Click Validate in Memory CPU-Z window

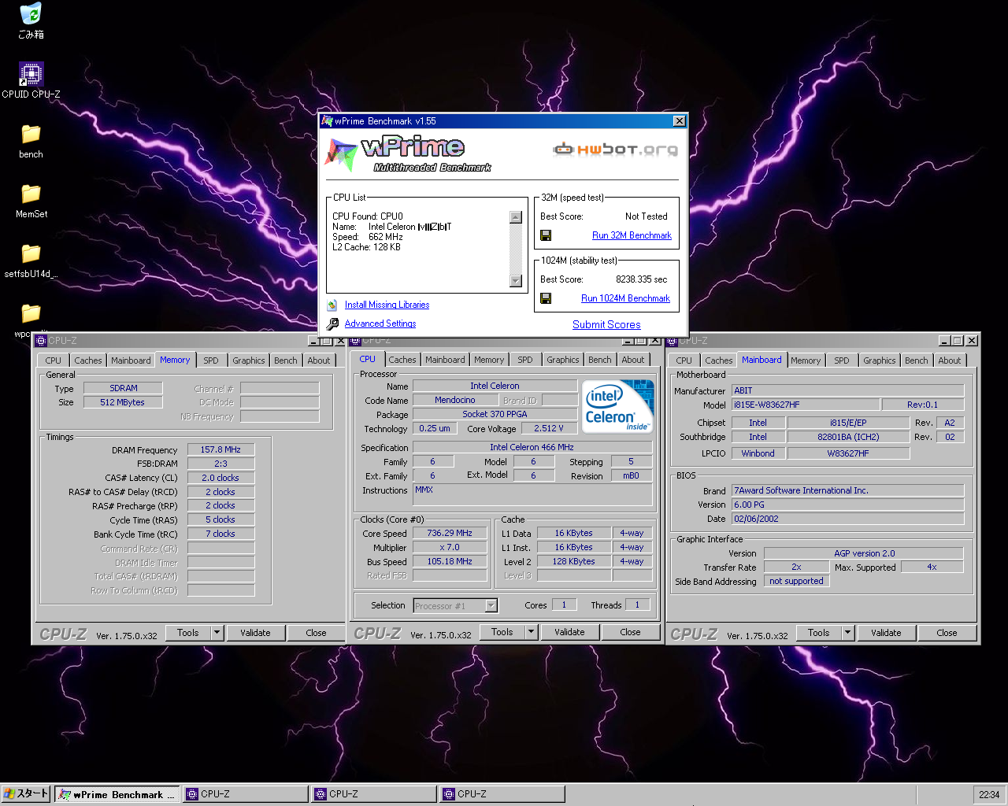(255, 633)
